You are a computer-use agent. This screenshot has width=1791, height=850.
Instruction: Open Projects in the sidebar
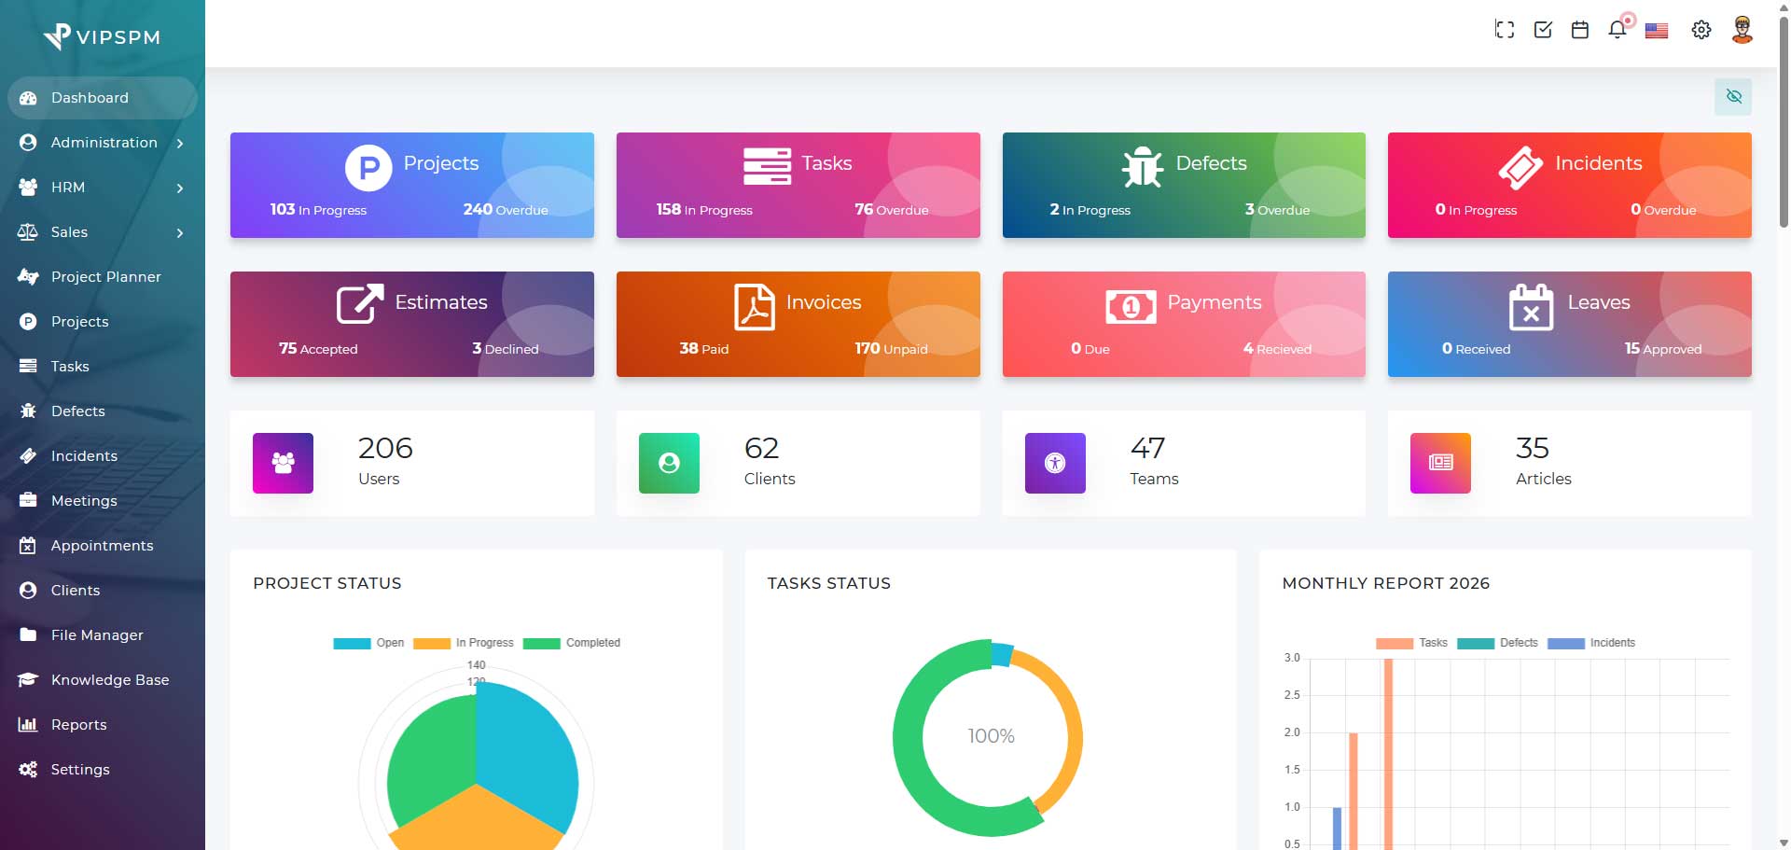tap(103, 322)
